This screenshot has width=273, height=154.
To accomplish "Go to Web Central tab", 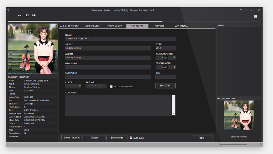I will 182,26.
